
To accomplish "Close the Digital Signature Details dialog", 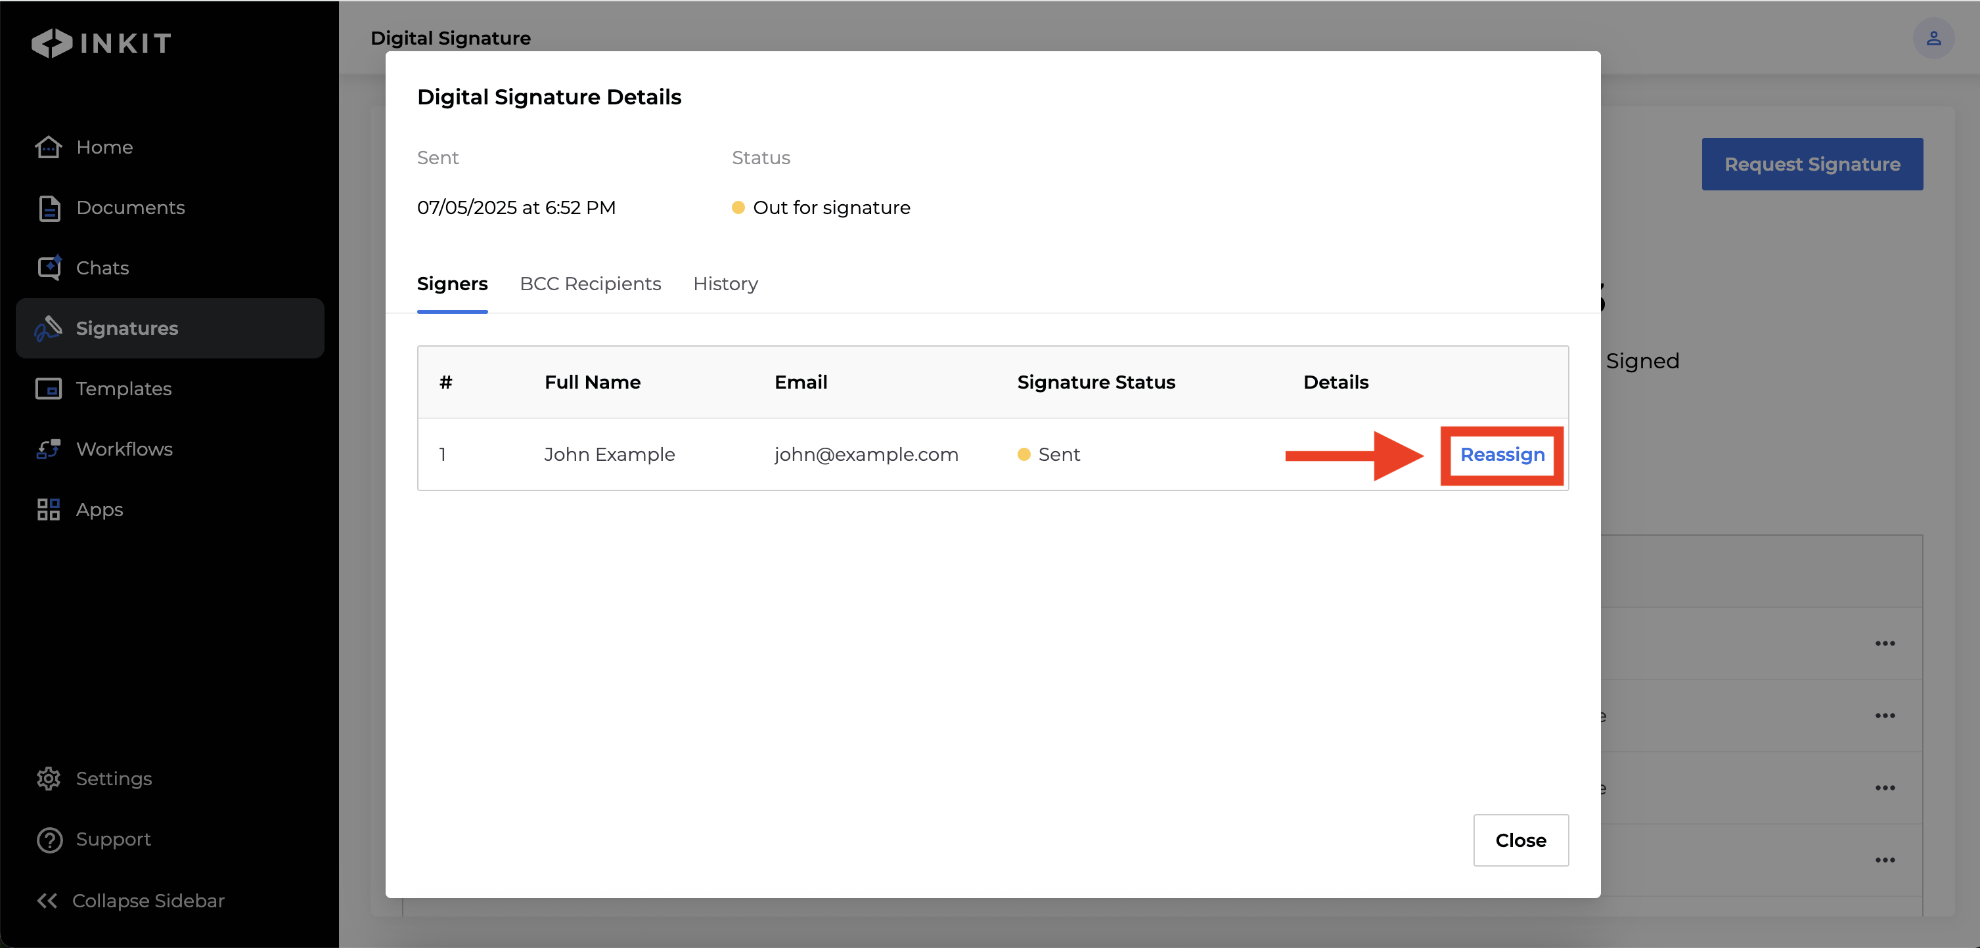I will (1520, 840).
